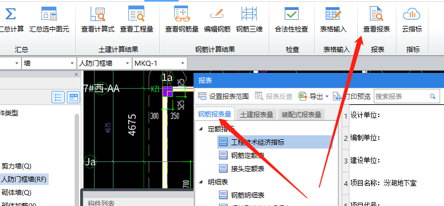Open 查看工程量 tool
This screenshot has height=206, width=444.
tap(137, 19)
